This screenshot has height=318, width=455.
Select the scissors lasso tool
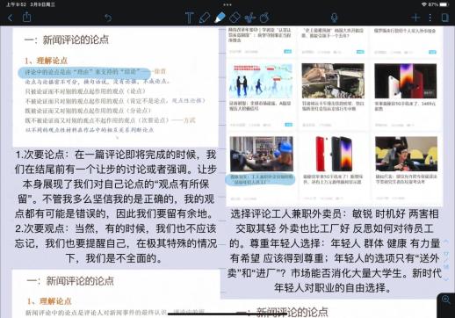[x=249, y=18]
